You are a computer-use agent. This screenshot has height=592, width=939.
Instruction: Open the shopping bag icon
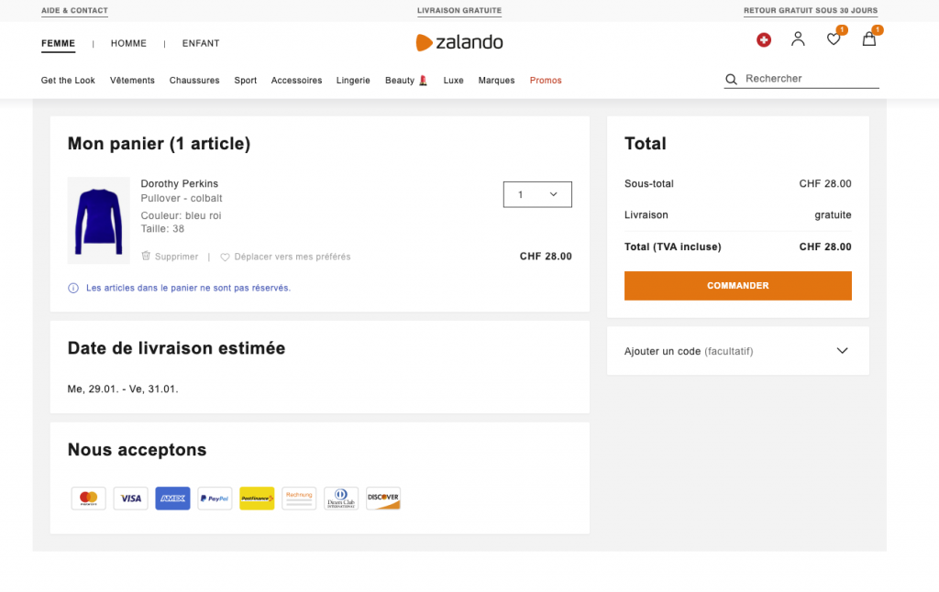coord(869,38)
